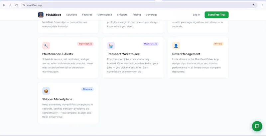Click the Driver Management heading
The image size is (266, 136).
pos(186,54)
